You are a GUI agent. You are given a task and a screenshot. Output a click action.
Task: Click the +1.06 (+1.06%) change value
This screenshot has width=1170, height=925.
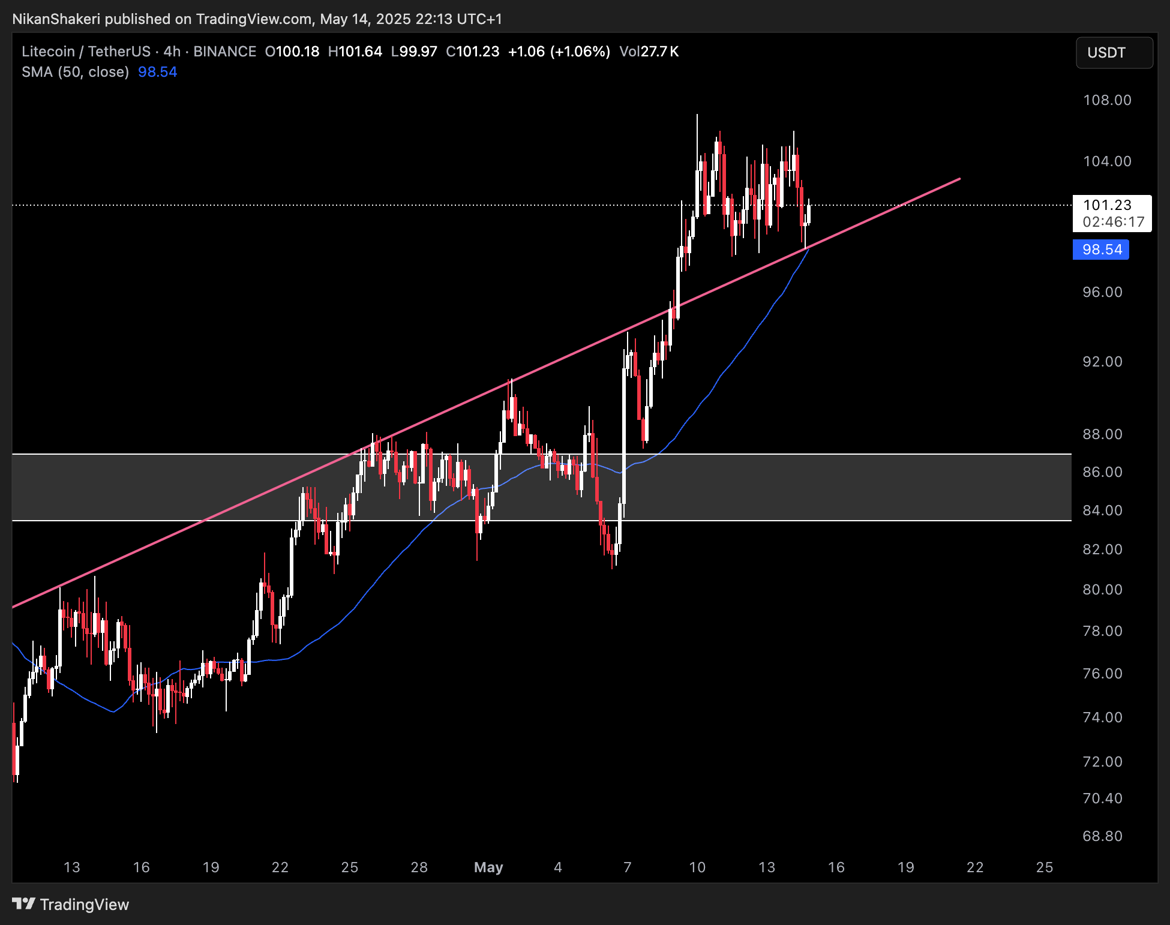[x=559, y=52]
